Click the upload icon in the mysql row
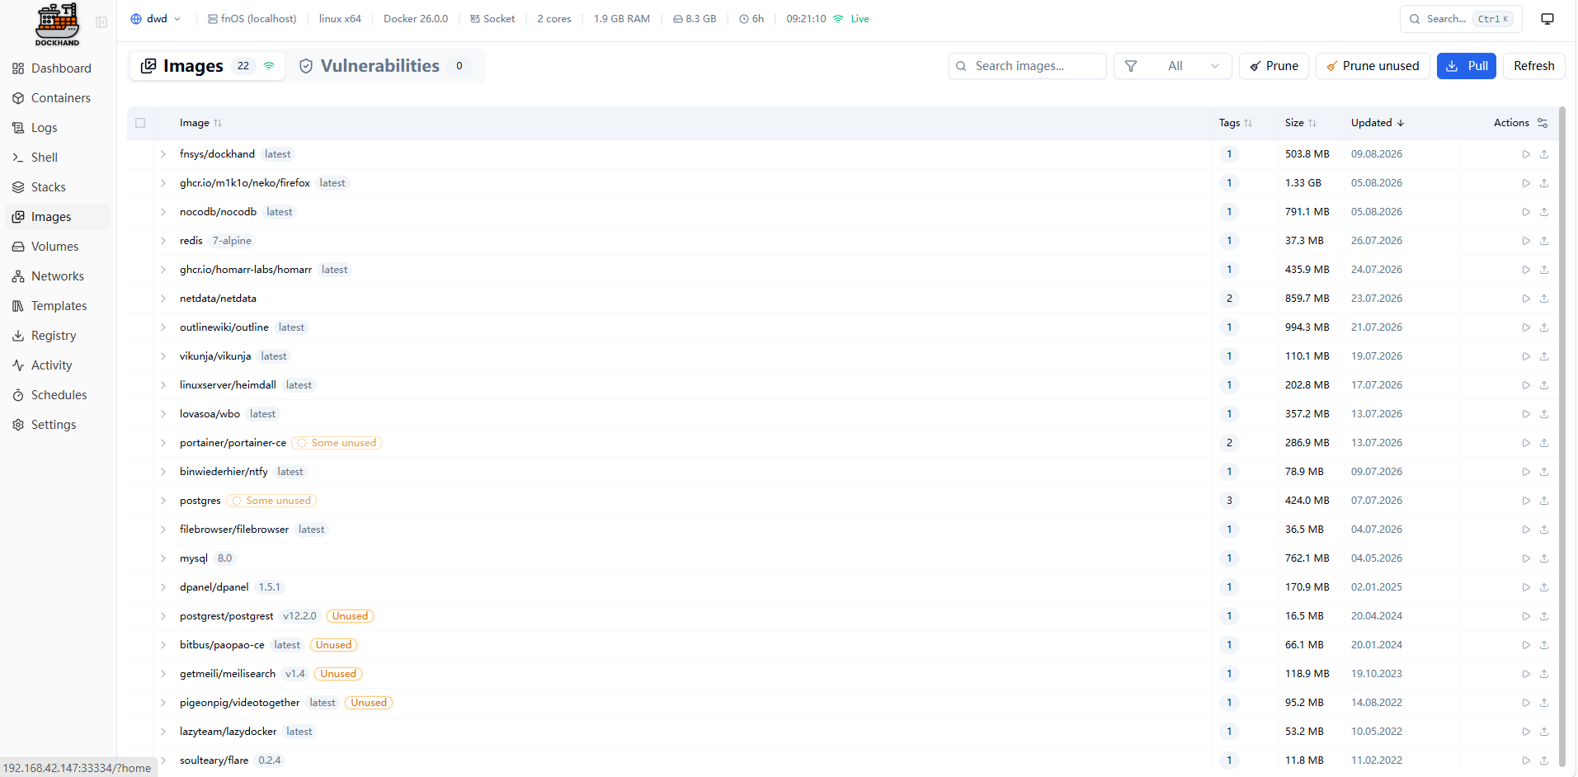 point(1544,558)
